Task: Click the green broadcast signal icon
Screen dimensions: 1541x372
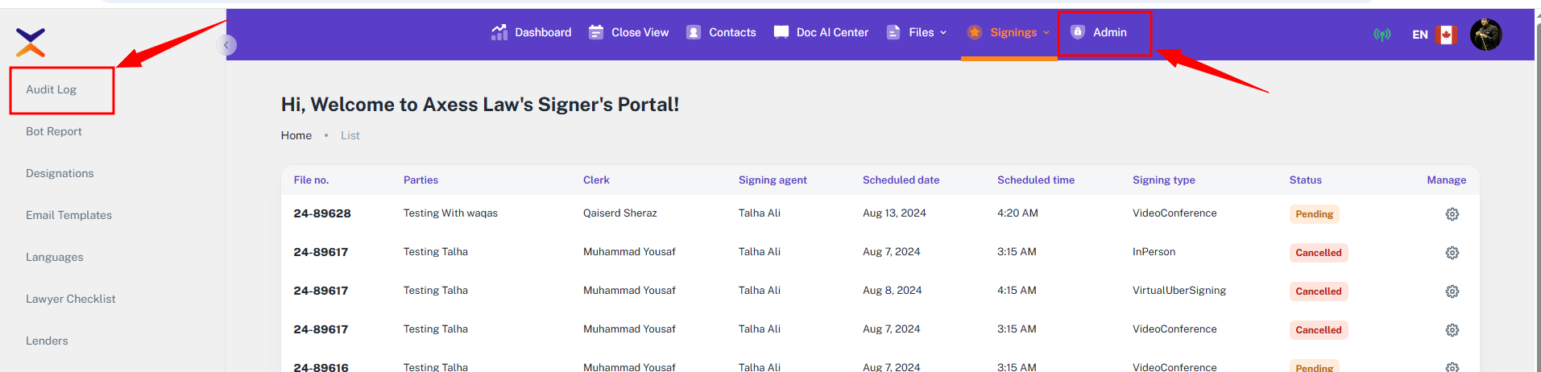Action: [1382, 35]
